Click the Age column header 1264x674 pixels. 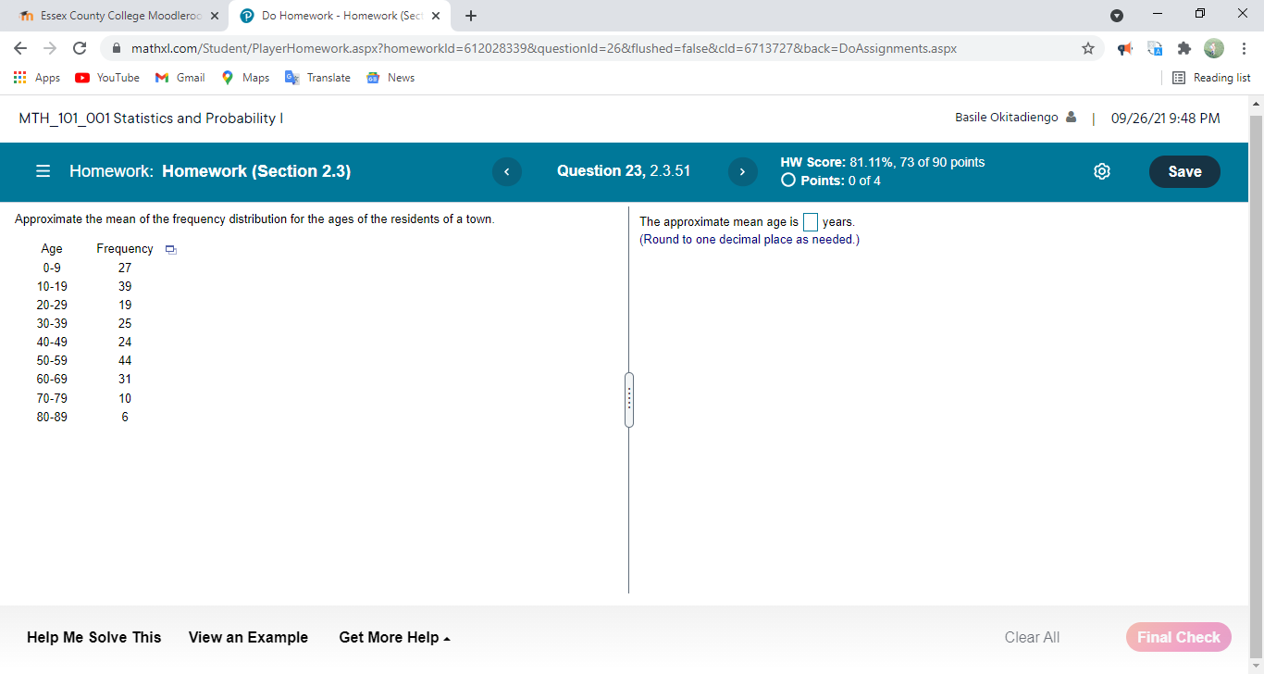pos(52,249)
